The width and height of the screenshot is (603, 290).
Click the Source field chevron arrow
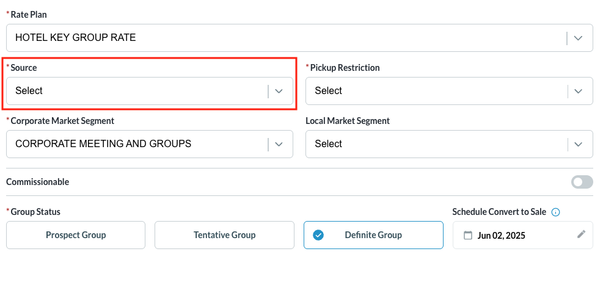click(279, 91)
